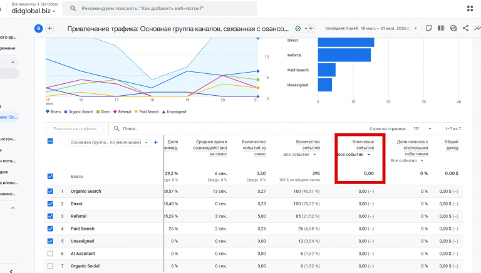
Task: Click the Показать на графике button
Action: pyautogui.click(x=75, y=129)
